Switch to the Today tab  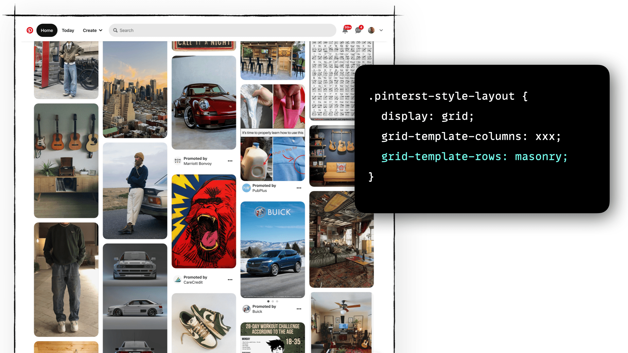coord(68,30)
